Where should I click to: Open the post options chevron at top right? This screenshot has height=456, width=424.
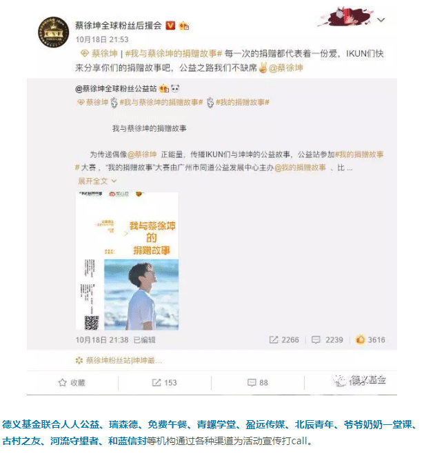(381, 20)
